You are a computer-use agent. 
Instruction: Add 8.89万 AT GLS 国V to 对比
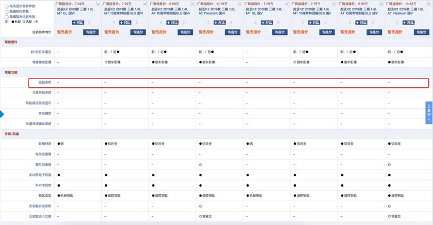coord(361,23)
